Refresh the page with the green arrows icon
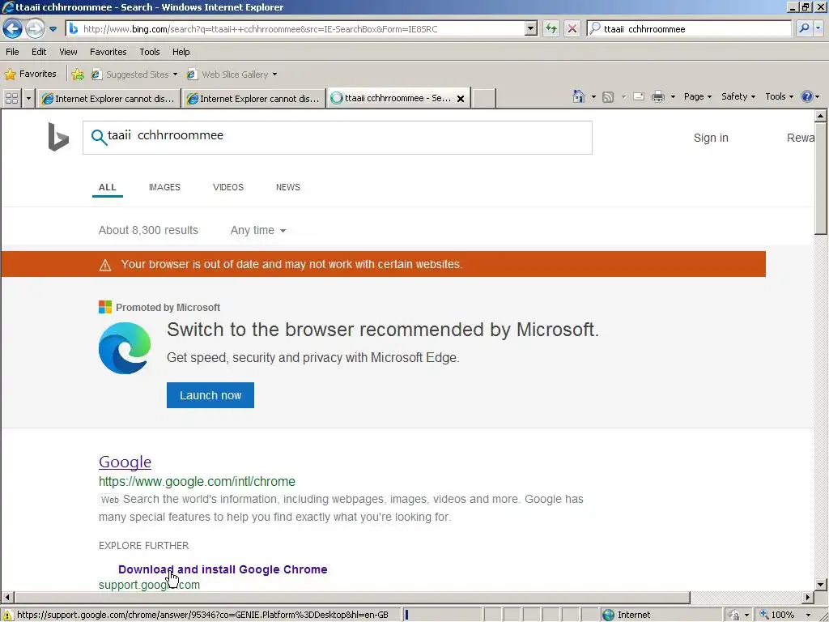This screenshot has height=622, width=829. click(x=551, y=28)
